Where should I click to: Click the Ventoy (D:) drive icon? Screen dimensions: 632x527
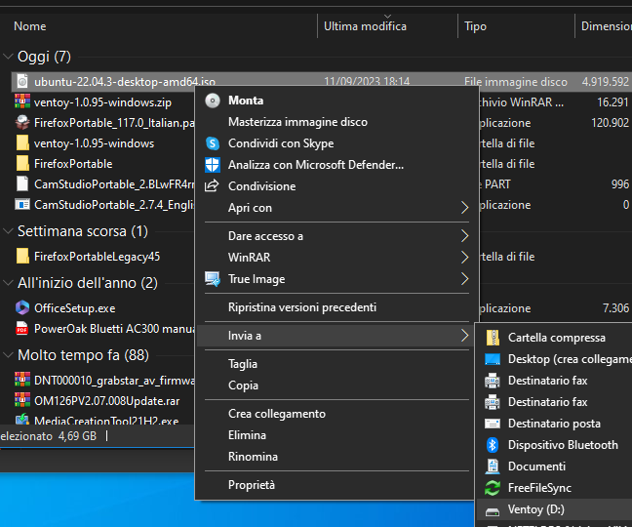tap(493, 511)
